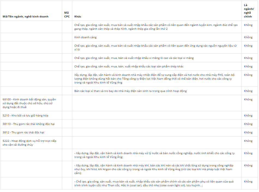The width and height of the screenshot is (259, 192).
Task: Select the nhà máy xử lý nước description
Action: 154,155
